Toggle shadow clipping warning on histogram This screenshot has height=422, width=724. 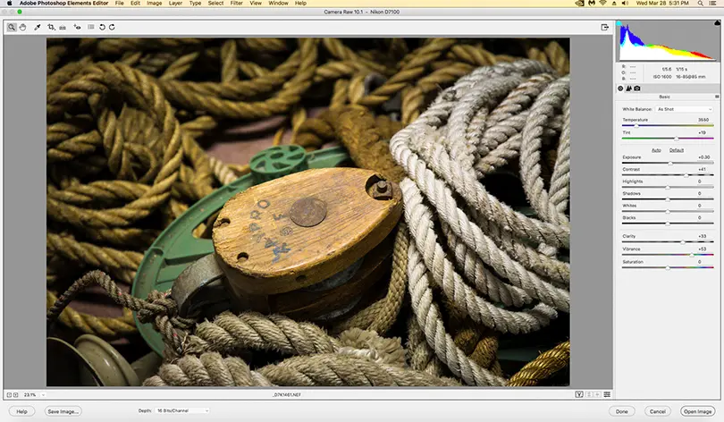(619, 23)
